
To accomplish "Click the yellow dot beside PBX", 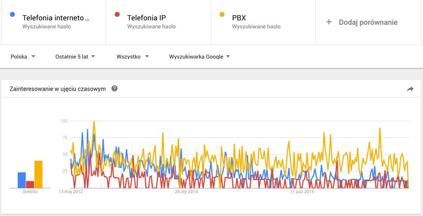I will [x=222, y=15].
